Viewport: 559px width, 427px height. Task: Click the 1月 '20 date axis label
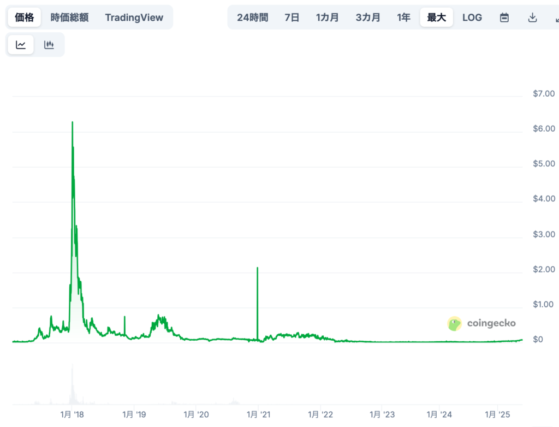[x=196, y=414]
